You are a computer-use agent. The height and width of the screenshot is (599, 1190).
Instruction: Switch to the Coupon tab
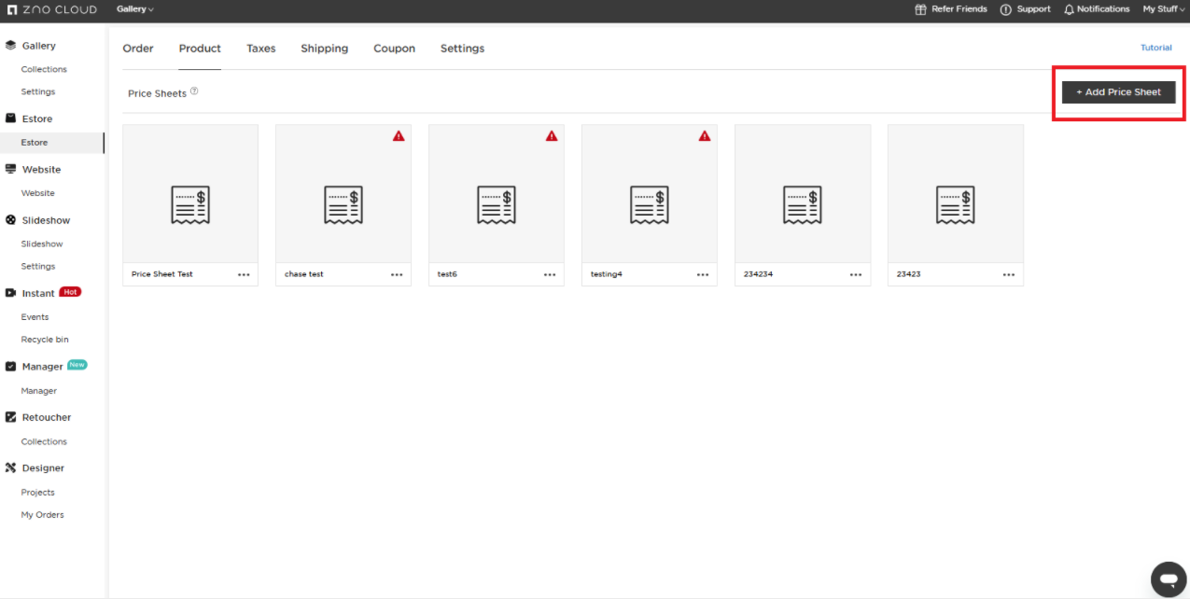click(394, 49)
